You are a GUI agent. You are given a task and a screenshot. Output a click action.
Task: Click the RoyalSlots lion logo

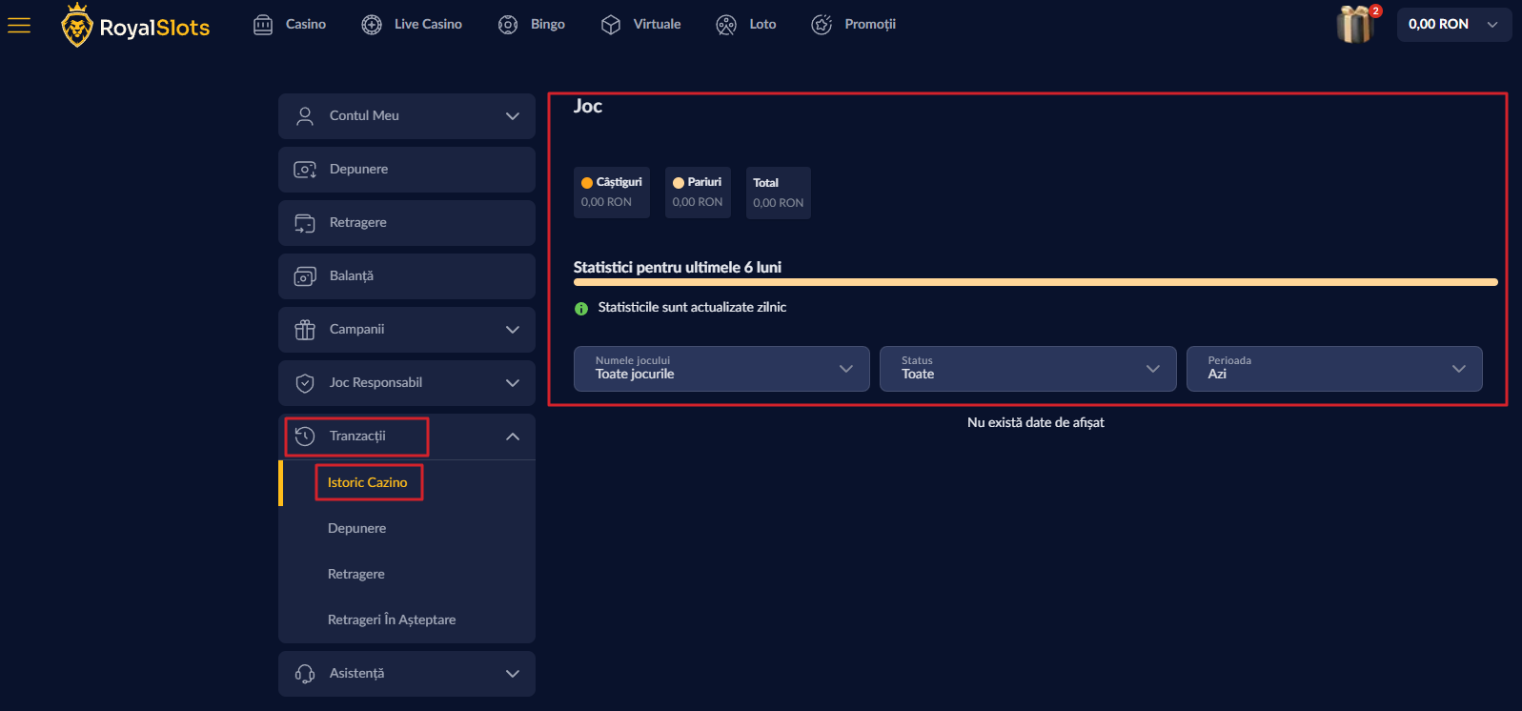pos(77,26)
